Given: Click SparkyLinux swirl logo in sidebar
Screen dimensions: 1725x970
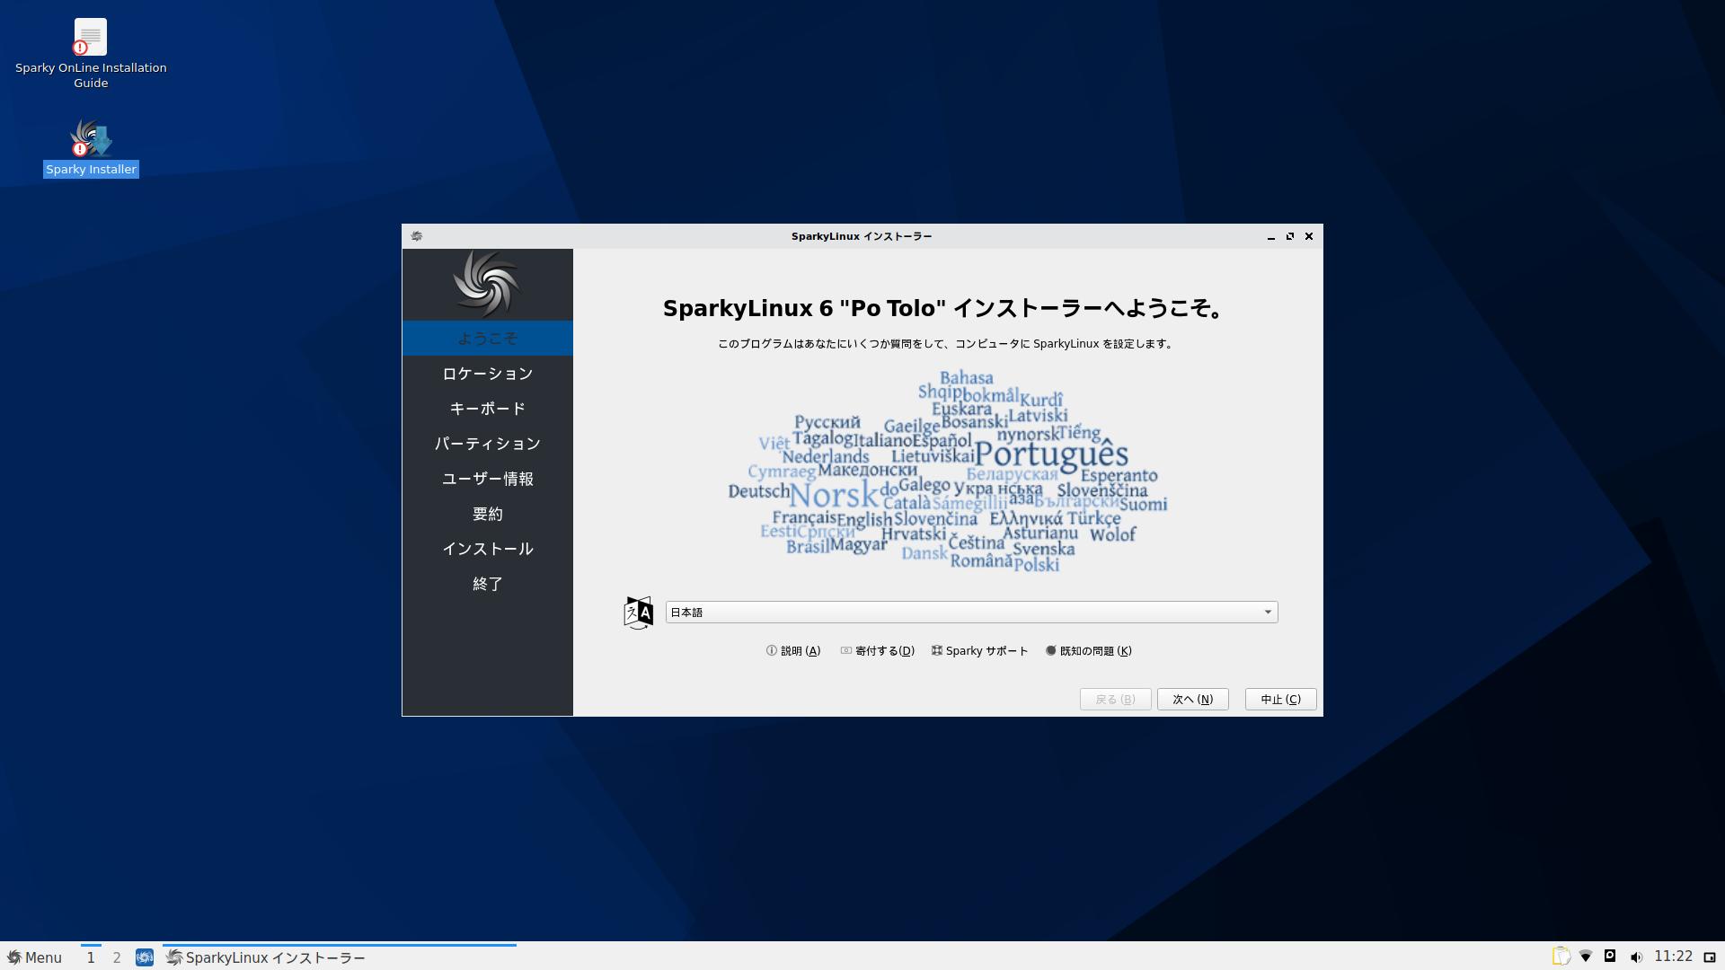Looking at the screenshot, I should click(487, 284).
